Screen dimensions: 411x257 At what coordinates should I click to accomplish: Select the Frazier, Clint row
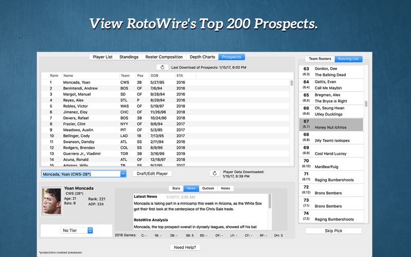[x=165, y=124]
